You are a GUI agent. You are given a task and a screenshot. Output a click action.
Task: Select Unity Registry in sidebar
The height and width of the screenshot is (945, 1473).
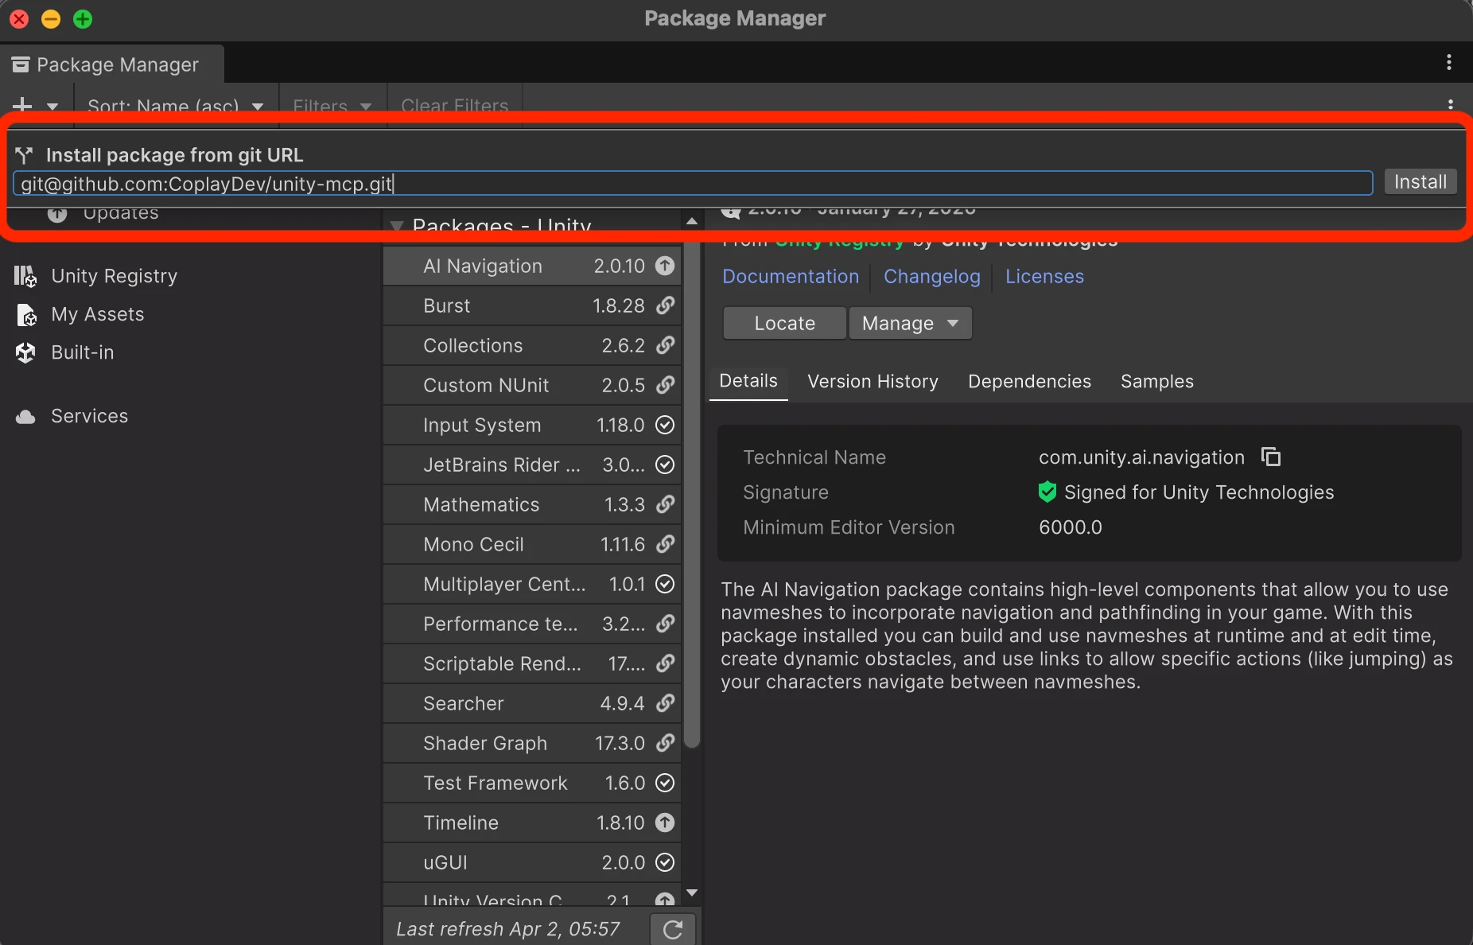pos(114,276)
